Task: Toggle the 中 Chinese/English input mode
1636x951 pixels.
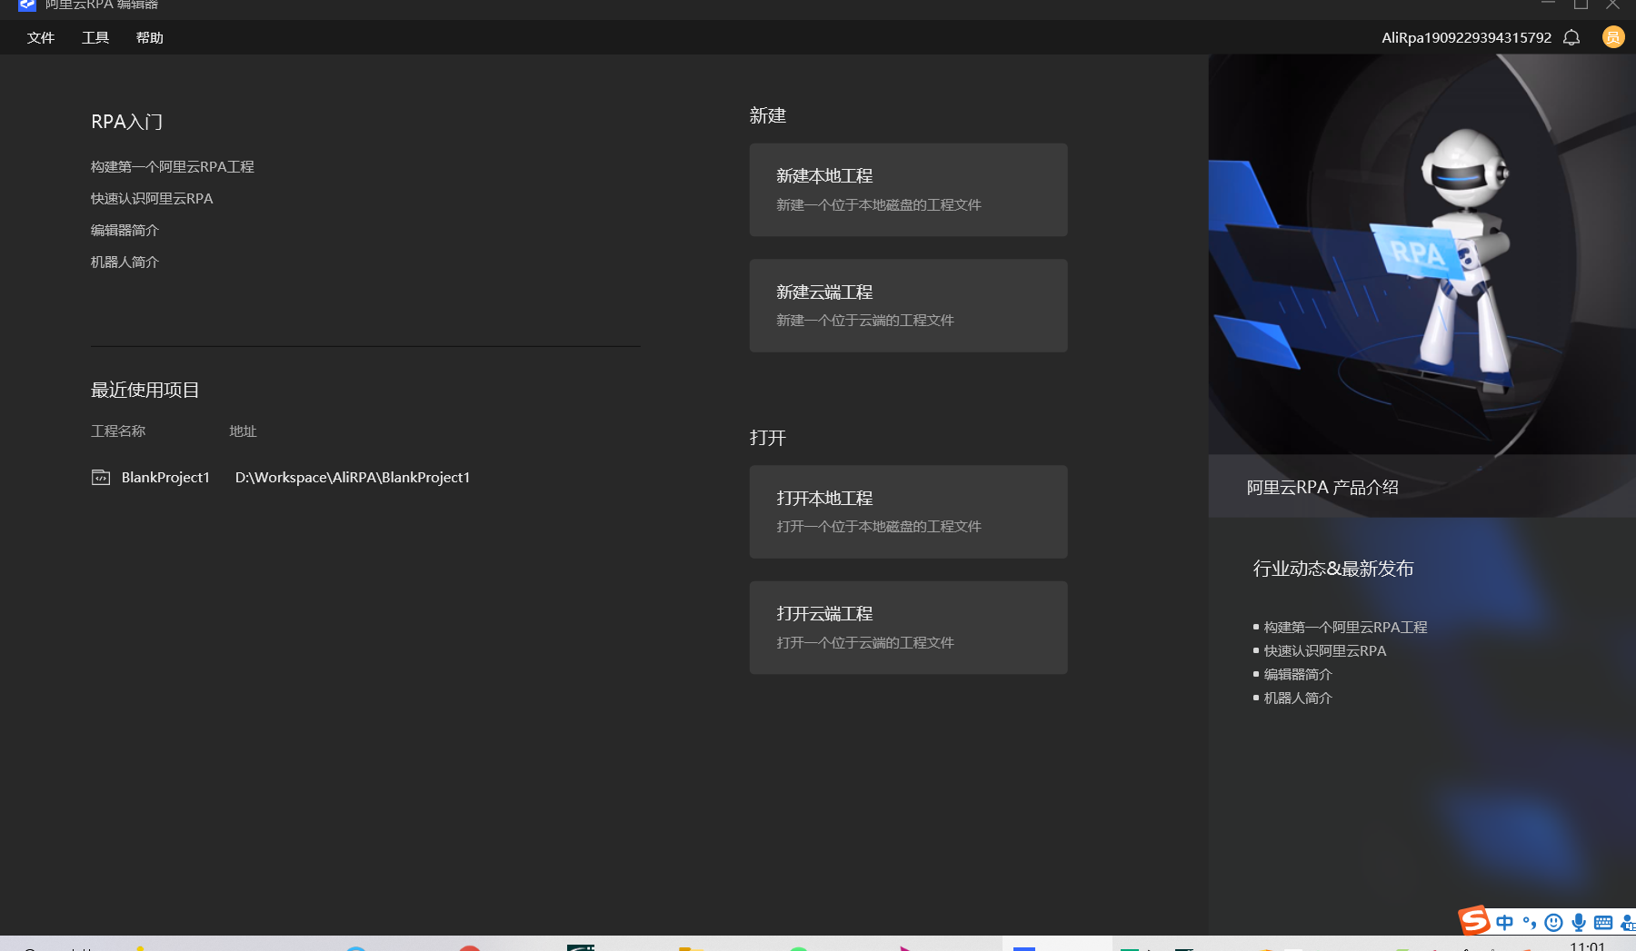Action: click(x=1505, y=923)
